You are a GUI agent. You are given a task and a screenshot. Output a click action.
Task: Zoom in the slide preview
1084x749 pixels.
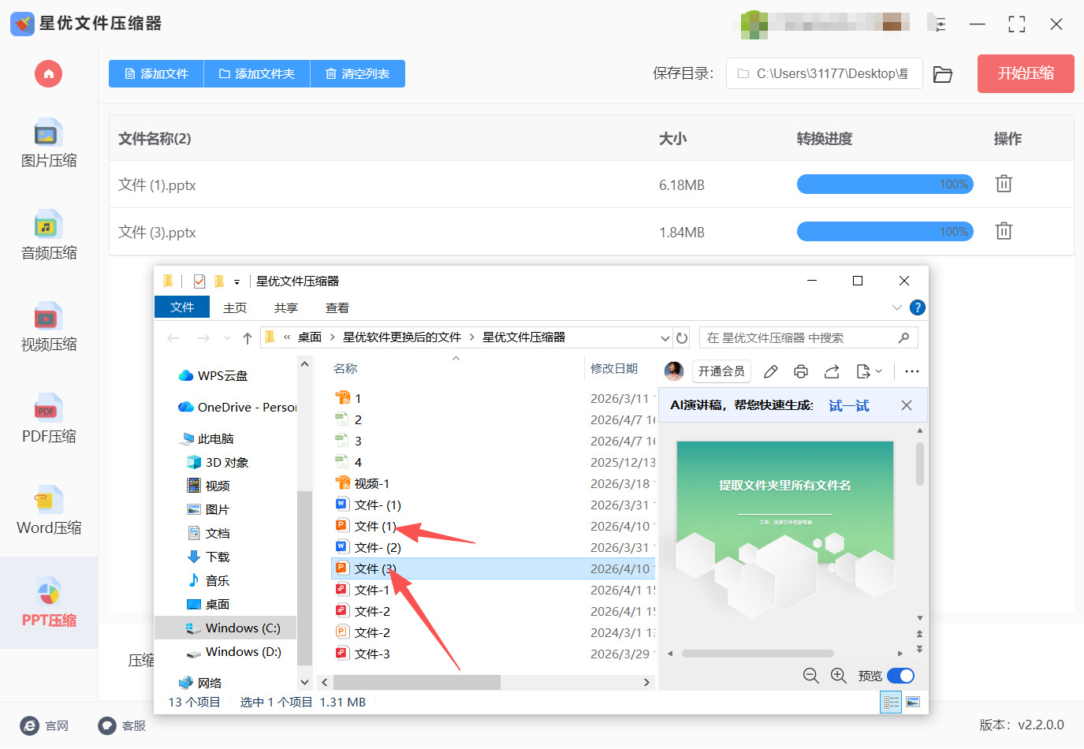[838, 676]
